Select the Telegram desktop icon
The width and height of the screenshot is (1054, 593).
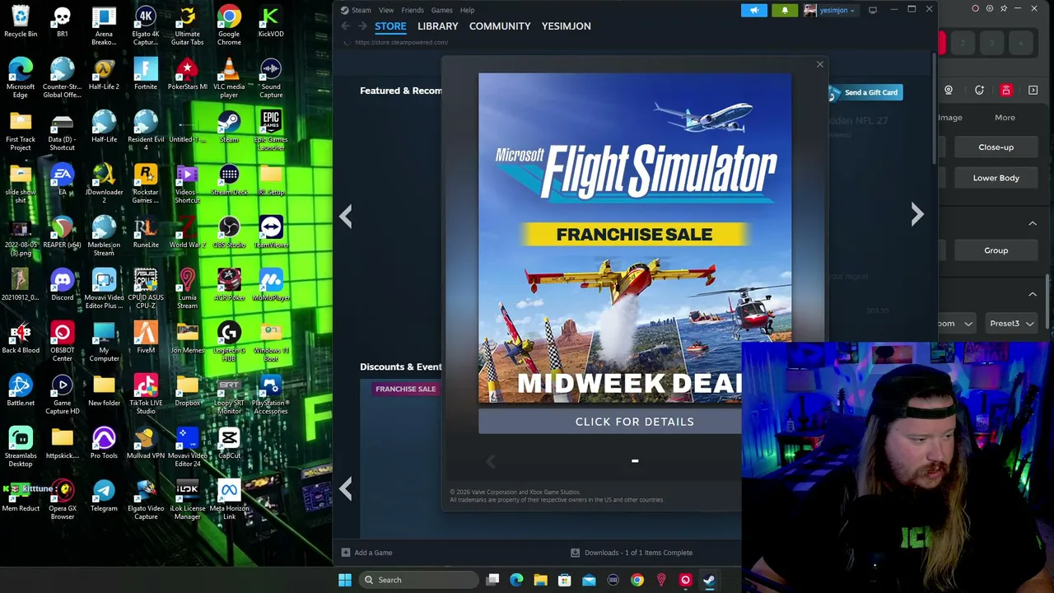pyautogui.click(x=104, y=496)
